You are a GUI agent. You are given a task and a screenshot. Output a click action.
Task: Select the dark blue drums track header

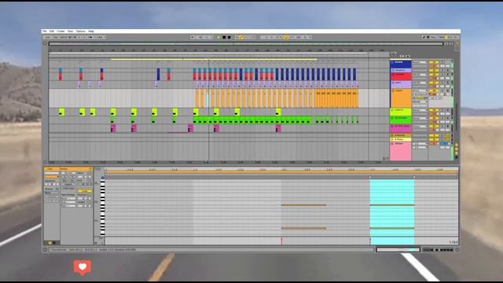pyautogui.click(x=401, y=64)
